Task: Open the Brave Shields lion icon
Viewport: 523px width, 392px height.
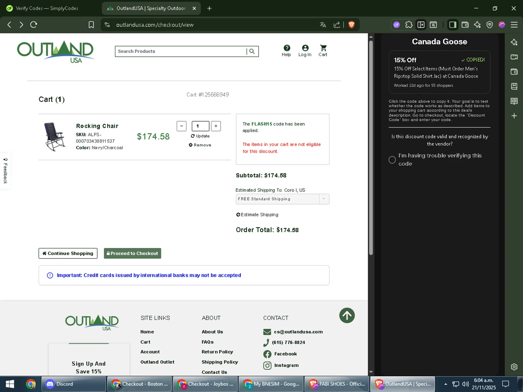Action: tap(351, 25)
